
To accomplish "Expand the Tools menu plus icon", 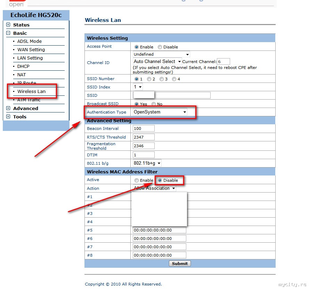I will [x=8, y=116].
